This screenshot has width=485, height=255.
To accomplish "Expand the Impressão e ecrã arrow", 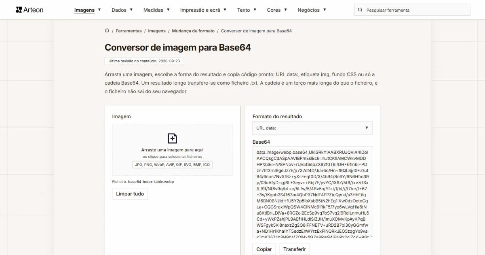I will 225,10.
